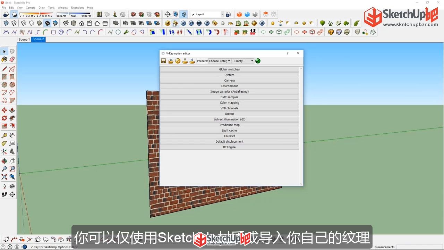Expand Indirect illumination (GI) rollout

[229, 119]
